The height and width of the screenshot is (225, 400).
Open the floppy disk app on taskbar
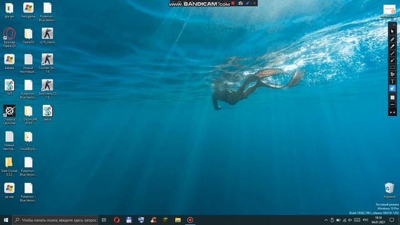(x=129, y=220)
